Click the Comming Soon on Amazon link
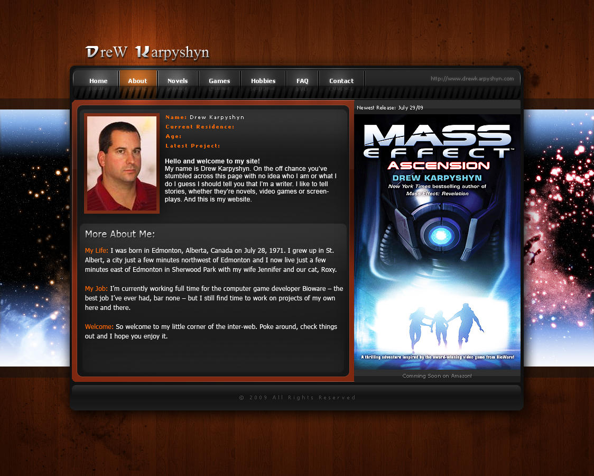The image size is (594, 476). click(437, 376)
